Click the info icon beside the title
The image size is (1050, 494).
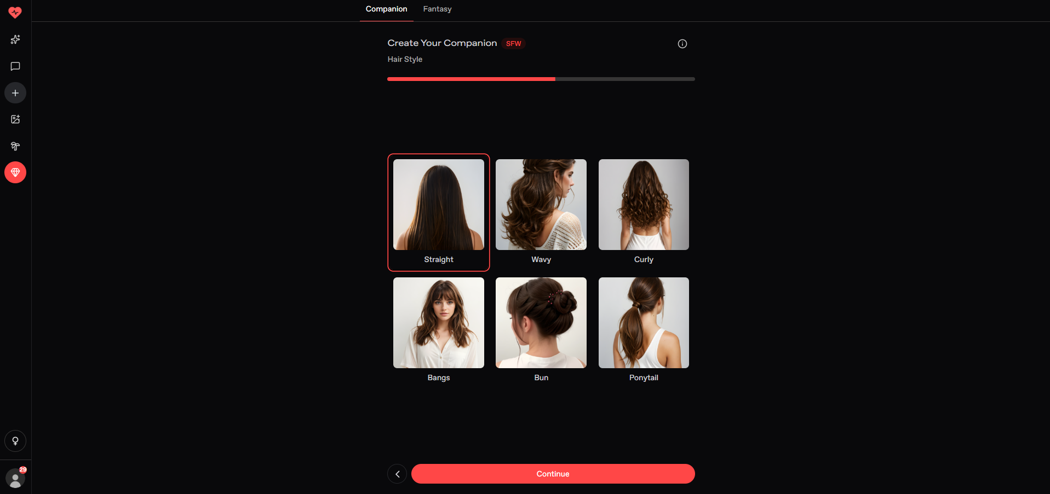click(682, 44)
